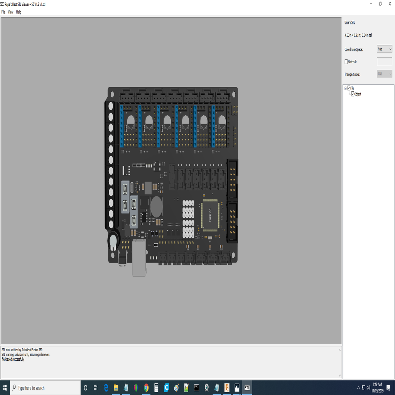395x395 pixels.
Task: Enable the Material checkbox
Action: pyautogui.click(x=346, y=61)
